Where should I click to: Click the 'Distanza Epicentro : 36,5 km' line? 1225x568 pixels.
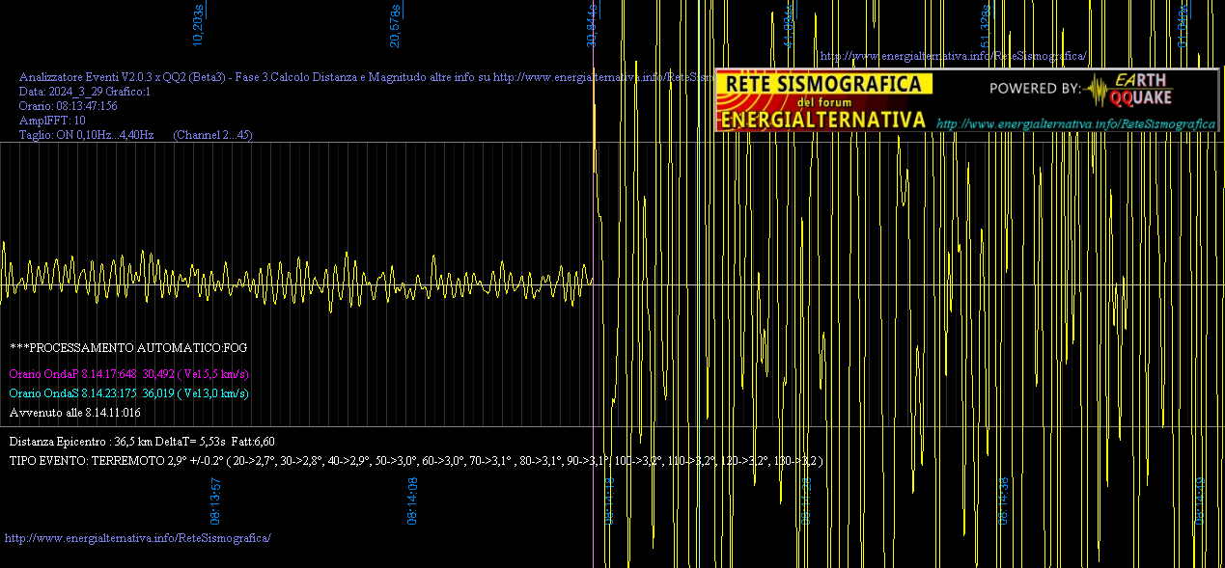click(142, 442)
